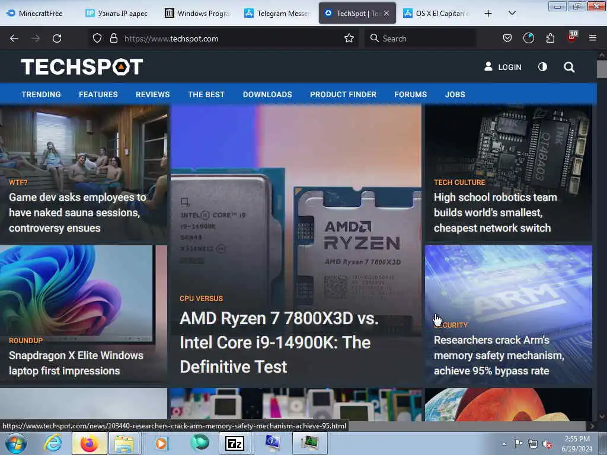607x455 pixels.
Task: Open REVIEWS navigation item
Action: pos(152,94)
